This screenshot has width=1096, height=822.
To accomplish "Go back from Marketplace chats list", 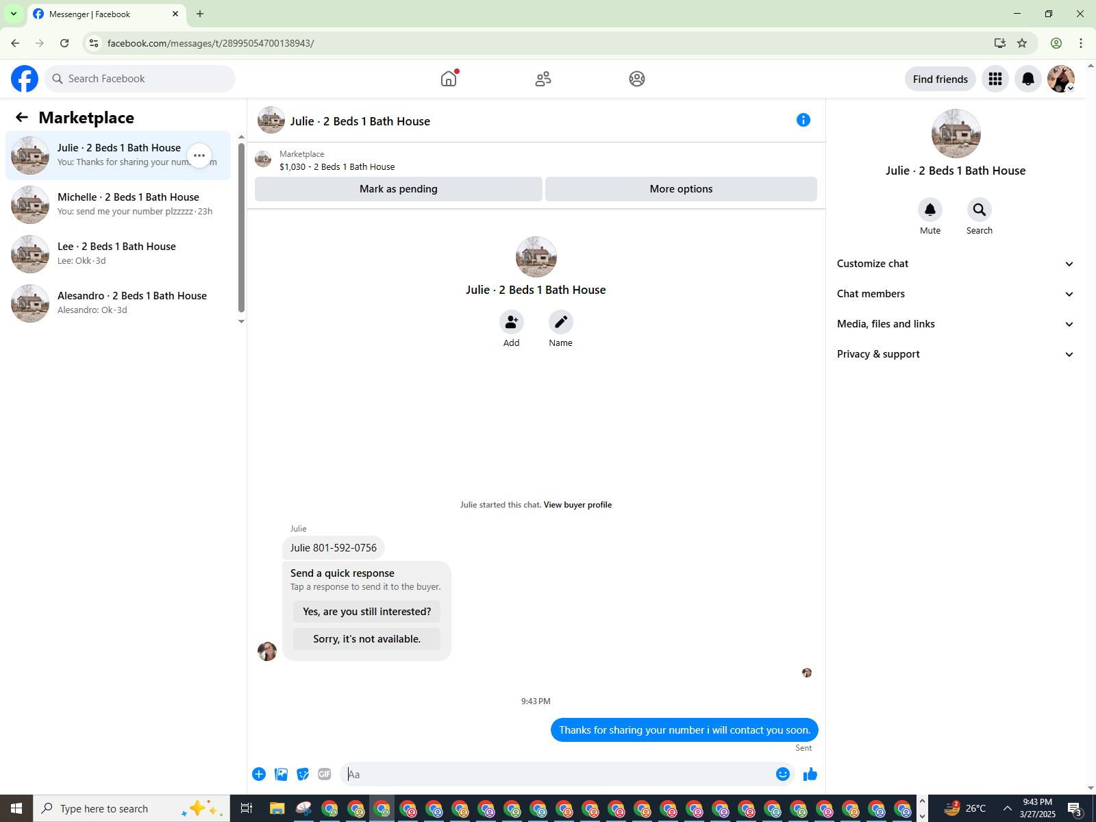I will [22, 118].
